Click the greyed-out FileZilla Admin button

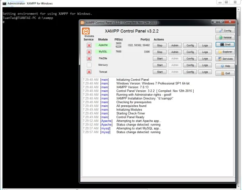(x=175, y=58)
